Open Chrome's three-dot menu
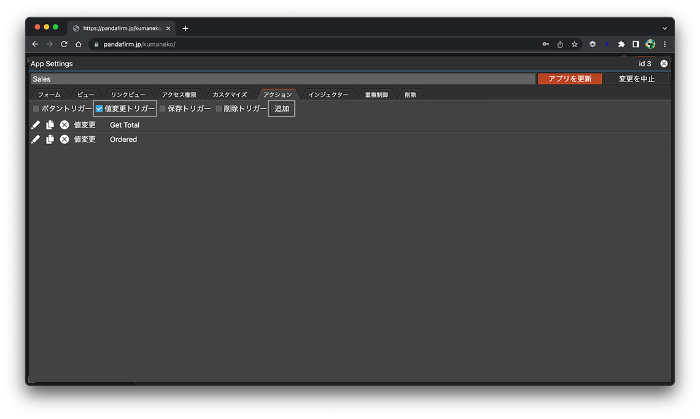Image resolution: width=700 pixels, height=419 pixels. coord(664,44)
